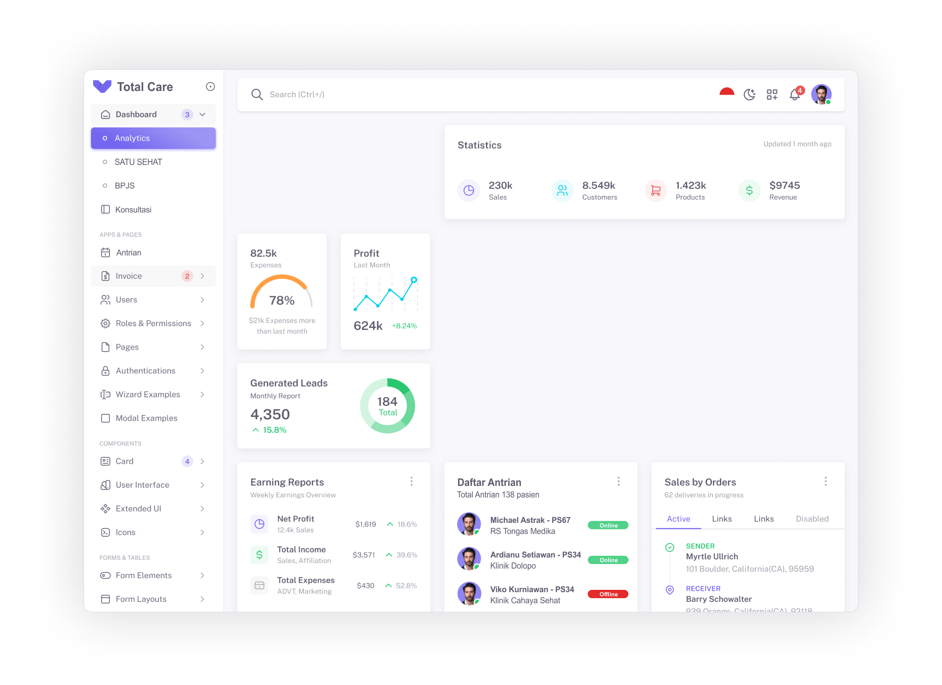Image resolution: width=942 pixels, height=685 pixels.
Task: Click the Invoice document icon
Action: pos(103,276)
